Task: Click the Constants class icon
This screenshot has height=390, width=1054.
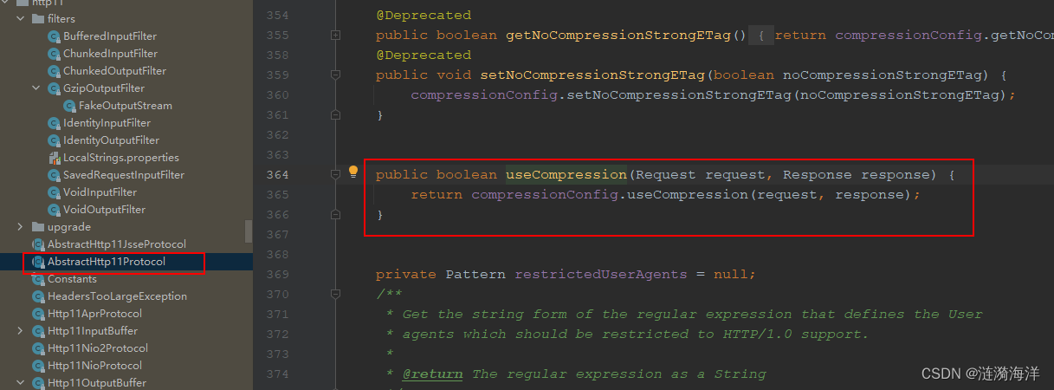Action: click(38, 279)
